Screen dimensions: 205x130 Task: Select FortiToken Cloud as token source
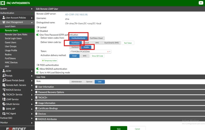point(96,38)
